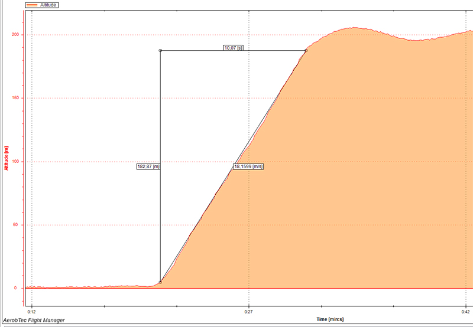Click the Altitude legend entry

click(x=48, y=5)
